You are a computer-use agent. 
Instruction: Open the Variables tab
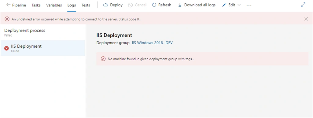click(54, 5)
